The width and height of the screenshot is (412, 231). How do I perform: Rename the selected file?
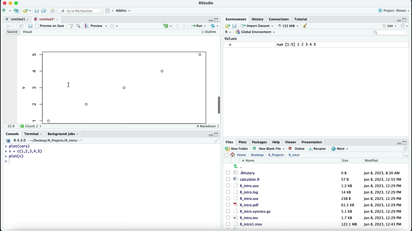tap(317, 149)
